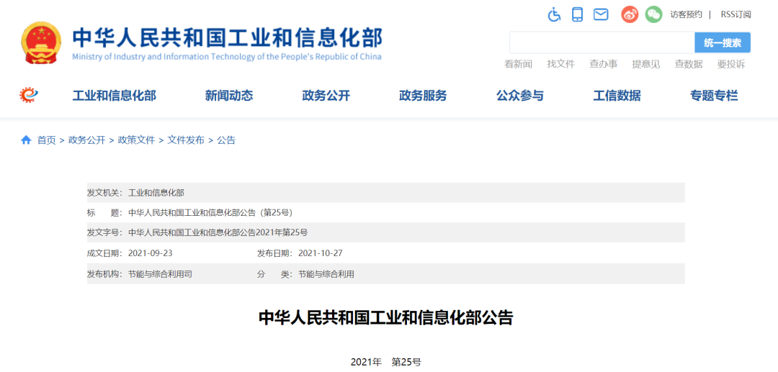Click the 访客预约 link
The height and width of the screenshot is (372, 778).
point(687,14)
